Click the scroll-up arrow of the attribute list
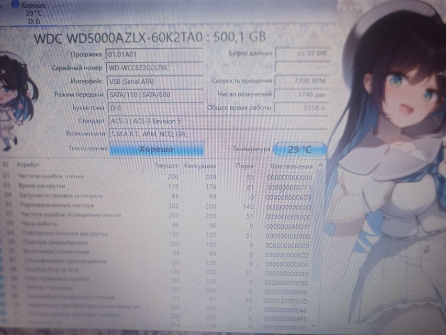The width and height of the screenshot is (446, 335). click(x=321, y=165)
